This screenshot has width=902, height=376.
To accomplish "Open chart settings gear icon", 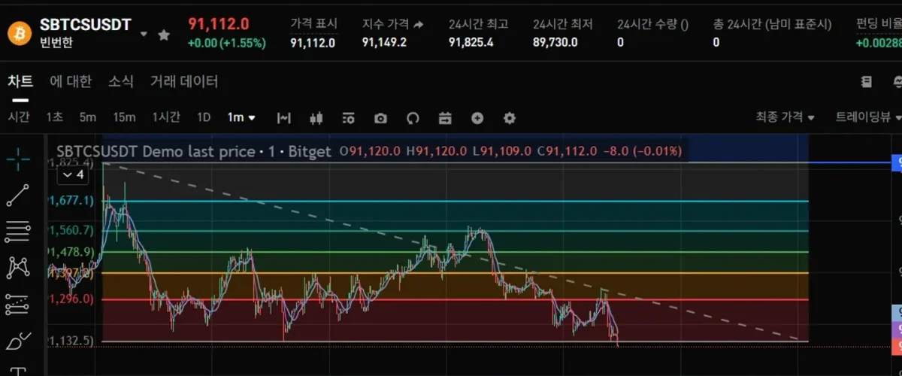I will (510, 118).
